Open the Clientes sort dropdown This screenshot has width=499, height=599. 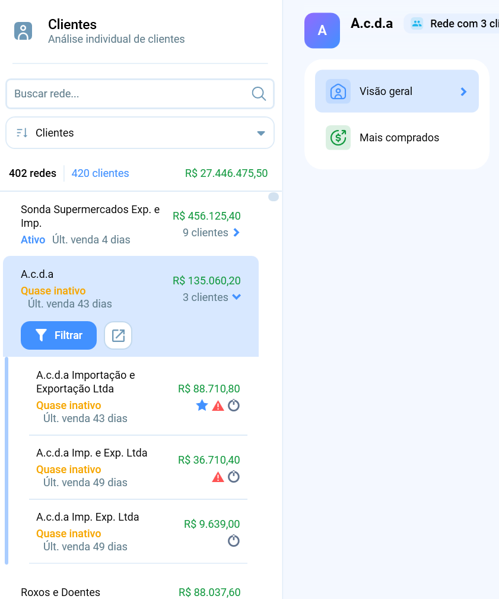140,133
